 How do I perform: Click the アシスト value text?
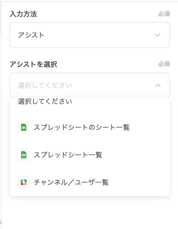tap(31, 35)
